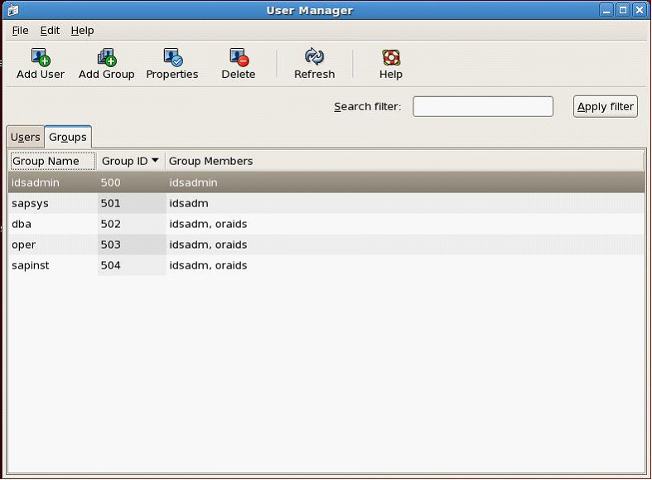Open the Help menu in menu bar
The width and height of the screenshot is (652, 480).
(82, 31)
